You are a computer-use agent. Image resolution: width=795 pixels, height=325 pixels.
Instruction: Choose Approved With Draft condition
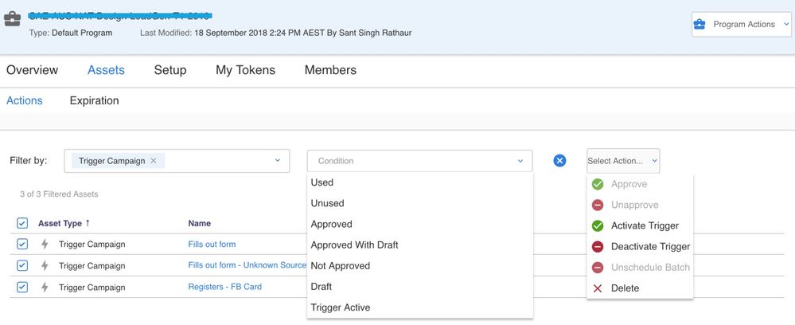point(353,245)
